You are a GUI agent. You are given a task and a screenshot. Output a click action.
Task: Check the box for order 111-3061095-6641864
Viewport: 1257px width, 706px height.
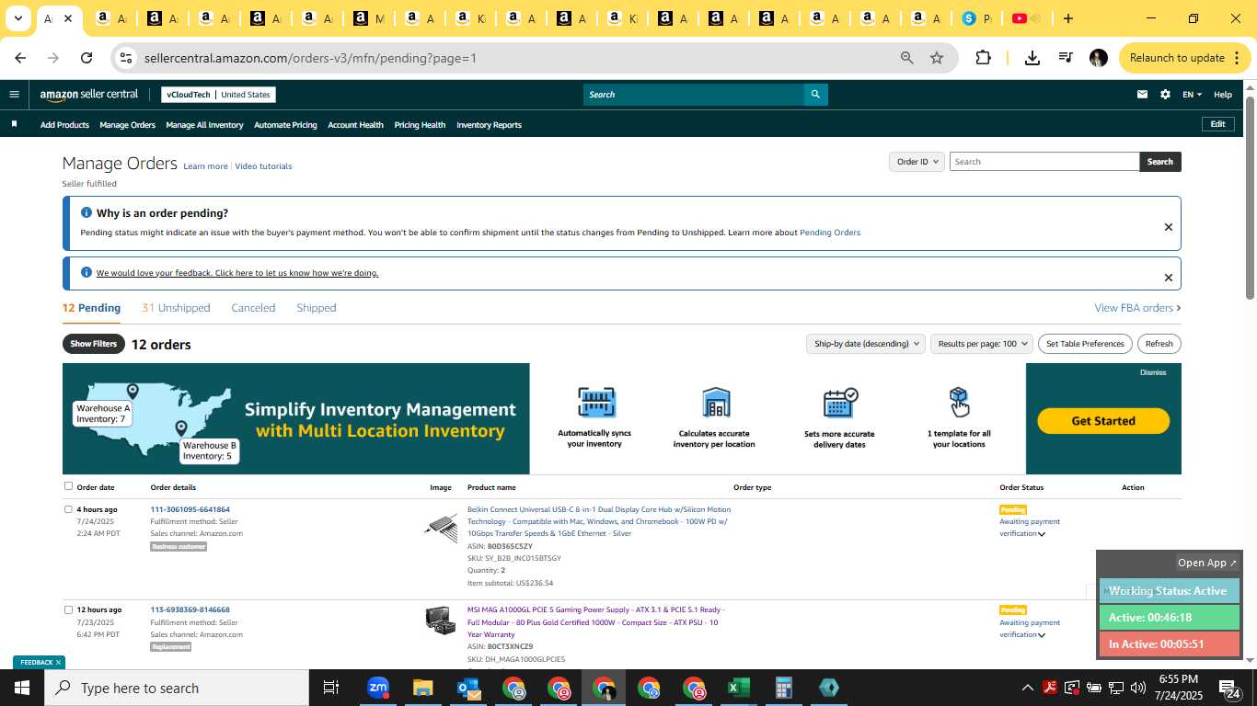pos(68,509)
